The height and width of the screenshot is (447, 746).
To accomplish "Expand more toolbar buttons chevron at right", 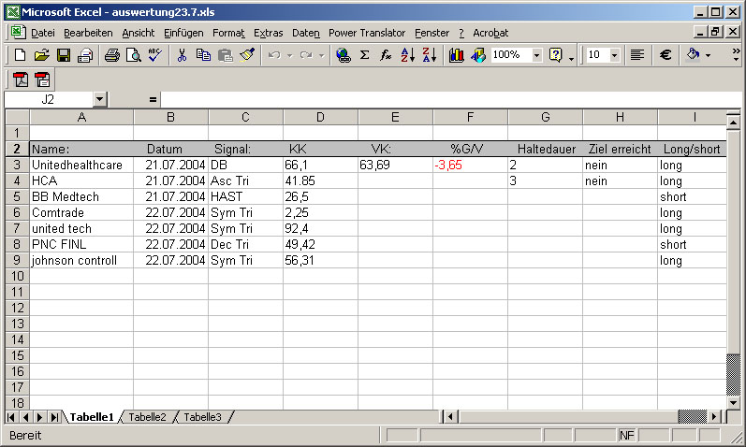I will coord(736,54).
